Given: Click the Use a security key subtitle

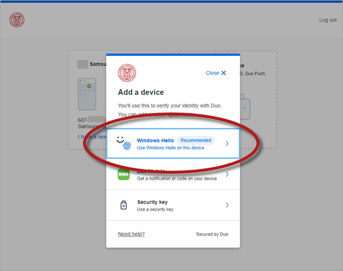Looking at the screenshot, I should click(x=155, y=209).
